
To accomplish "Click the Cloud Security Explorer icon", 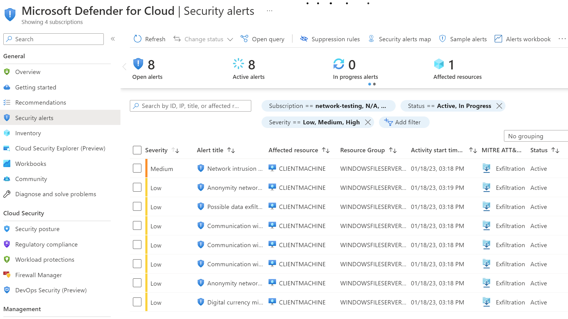I will (7, 148).
